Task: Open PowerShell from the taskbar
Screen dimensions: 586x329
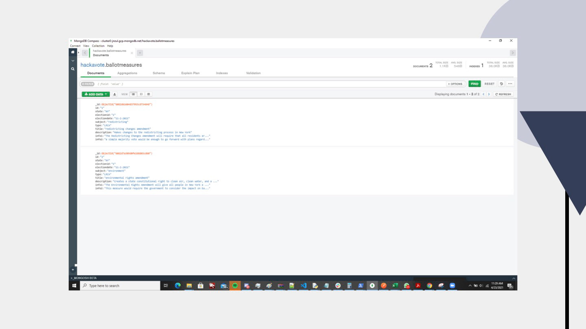Action: tap(361, 286)
